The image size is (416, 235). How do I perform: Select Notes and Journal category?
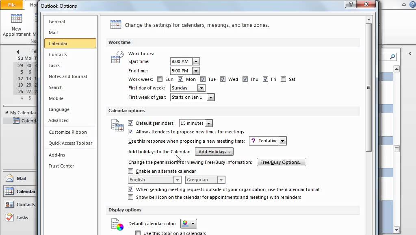click(x=70, y=76)
